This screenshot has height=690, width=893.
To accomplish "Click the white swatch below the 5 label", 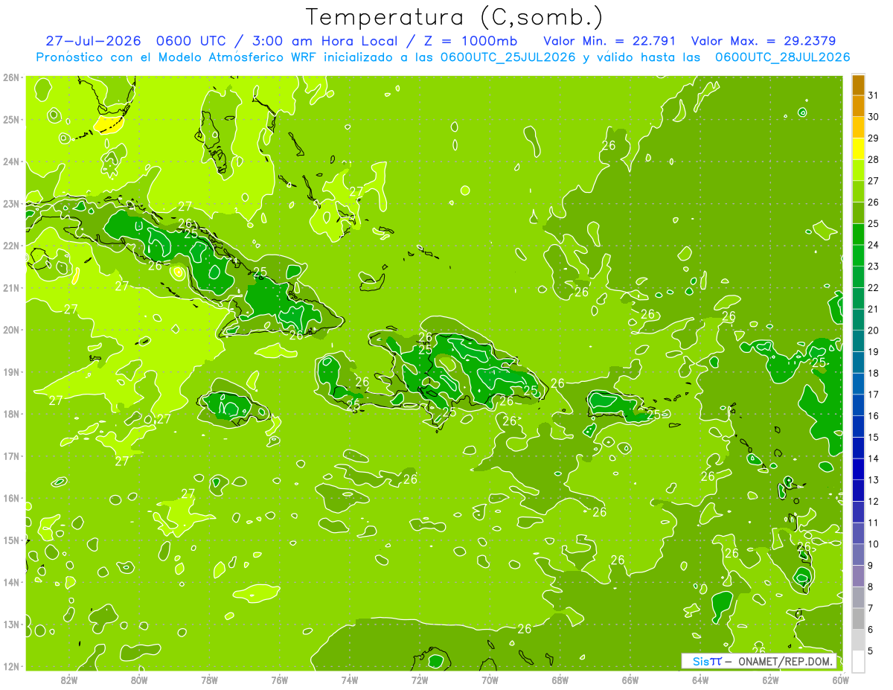I will (858, 661).
